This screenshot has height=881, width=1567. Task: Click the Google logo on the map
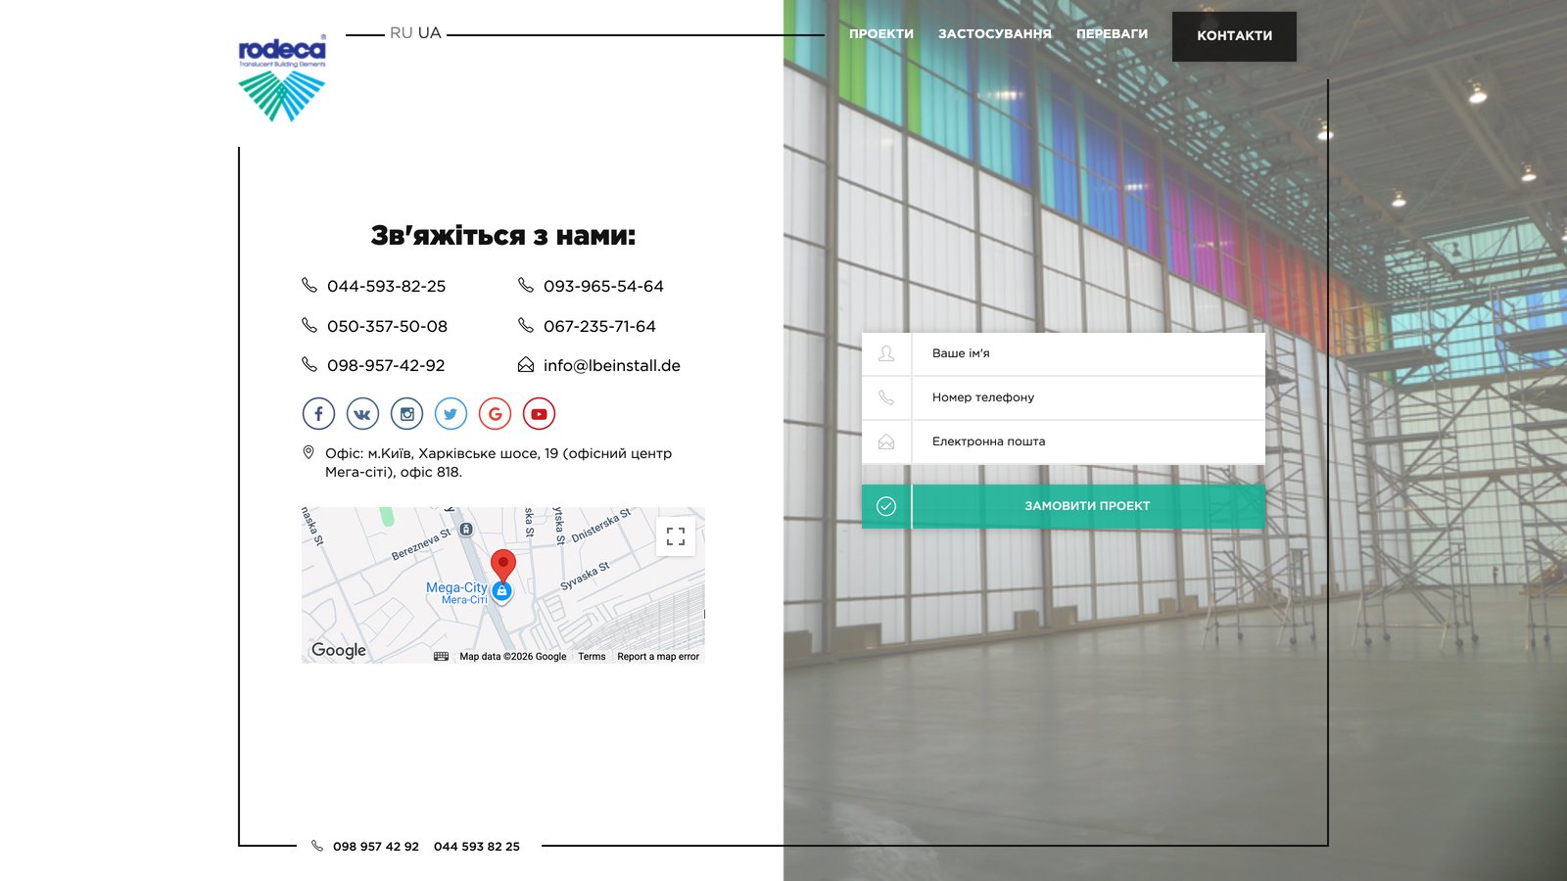click(339, 650)
